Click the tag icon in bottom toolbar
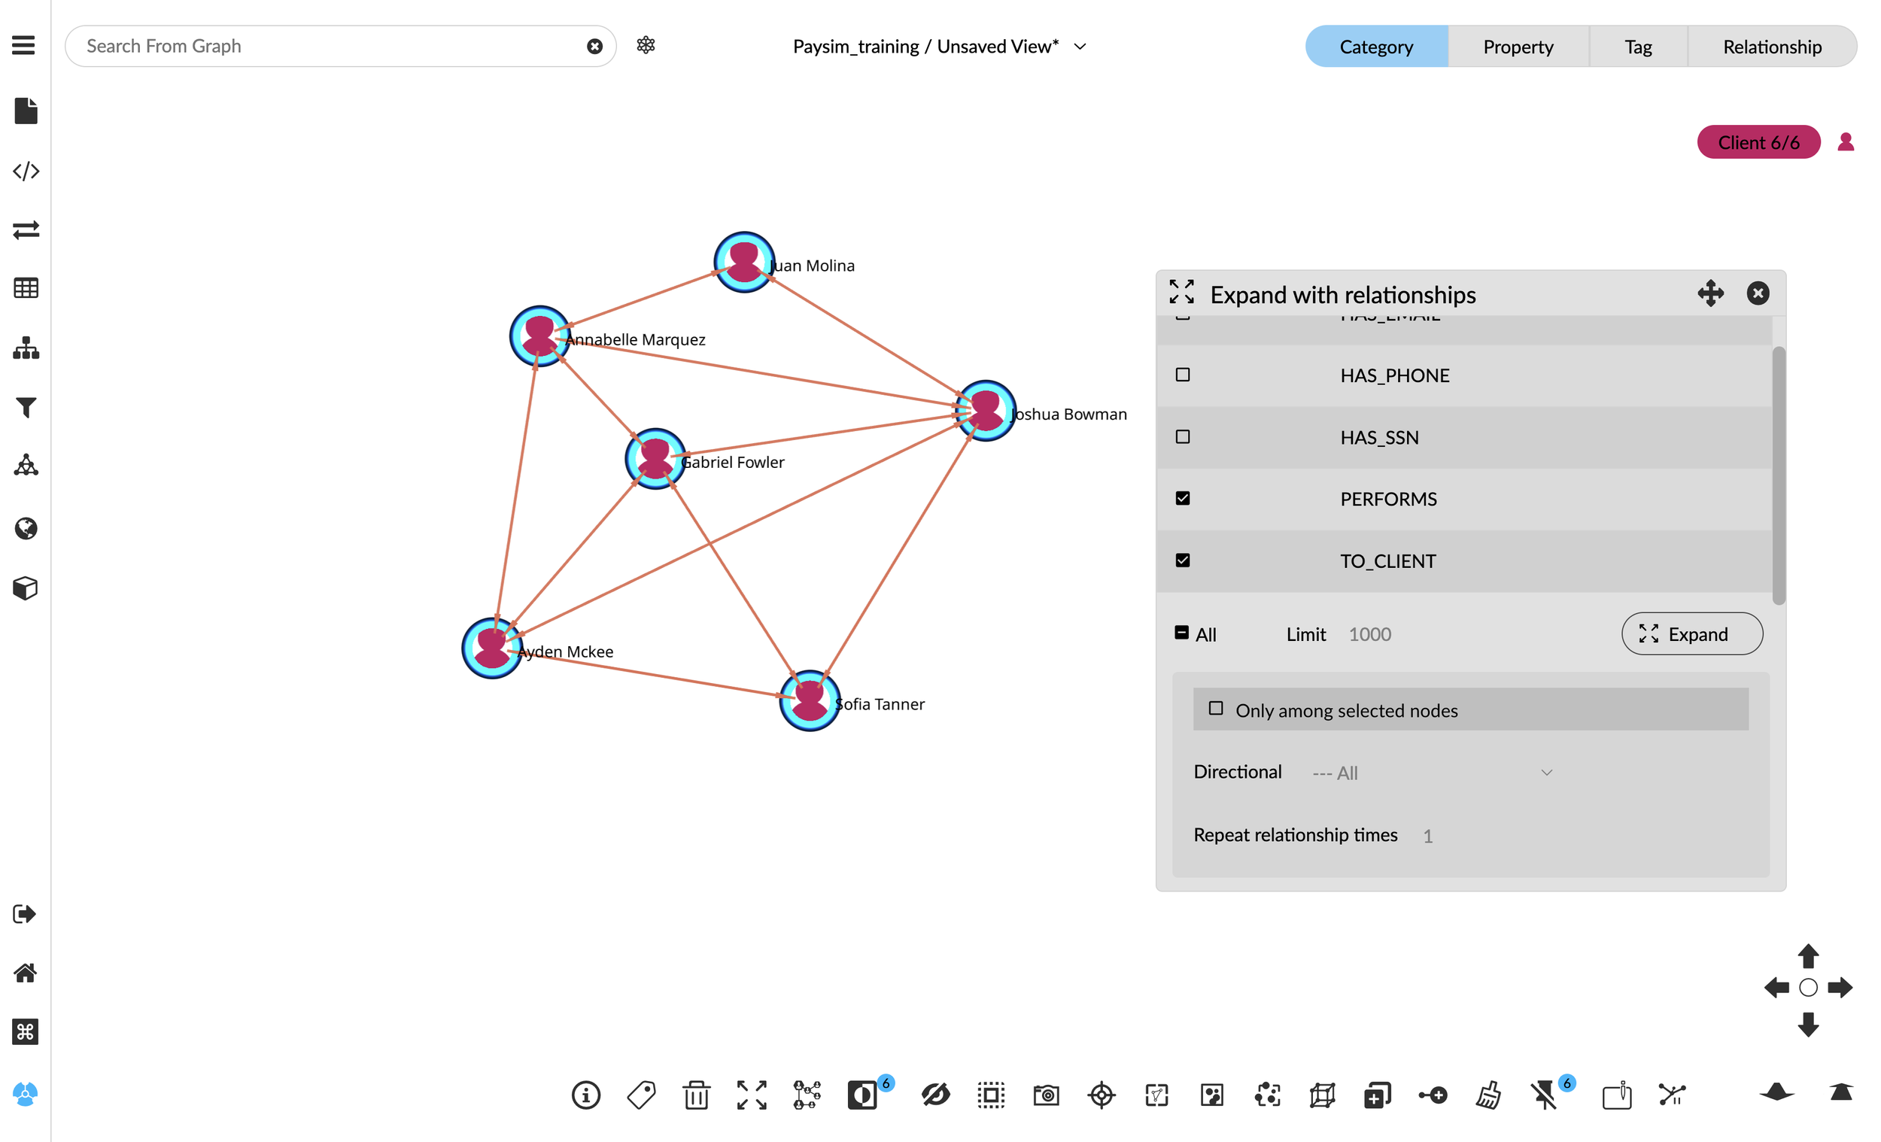 point(641,1095)
